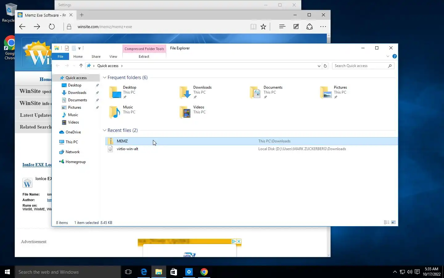Add page to favorites with star icon
Viewport: 444px width, 278px height.
click(x=263, y=27)
